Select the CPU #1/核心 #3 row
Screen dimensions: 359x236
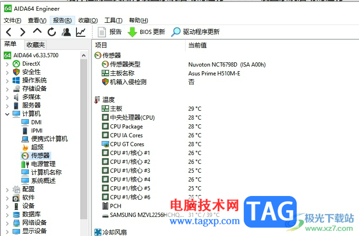tap(152, 171)
